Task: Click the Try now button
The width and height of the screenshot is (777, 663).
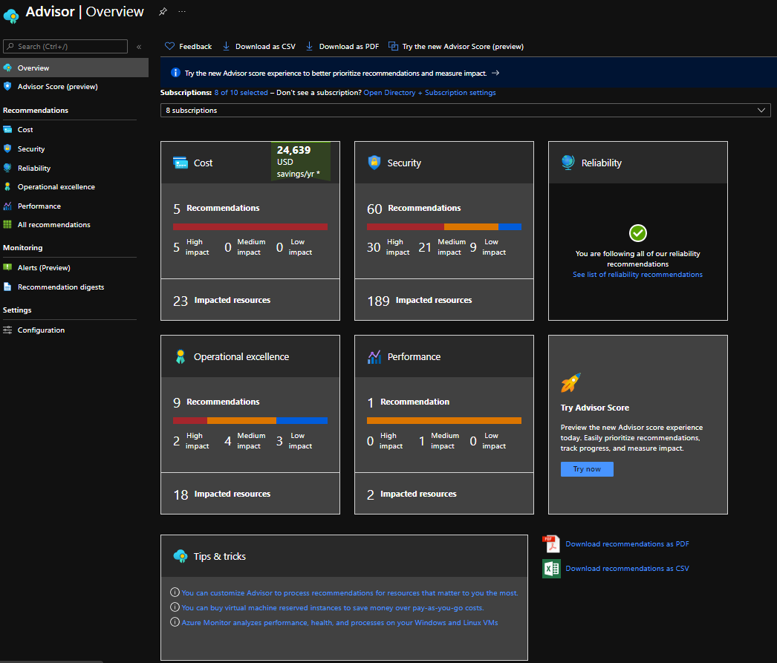Action: coord(587,469)
